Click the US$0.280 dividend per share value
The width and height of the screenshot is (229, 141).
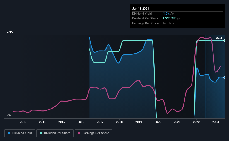pyautogui.click(x=170, y=19)
